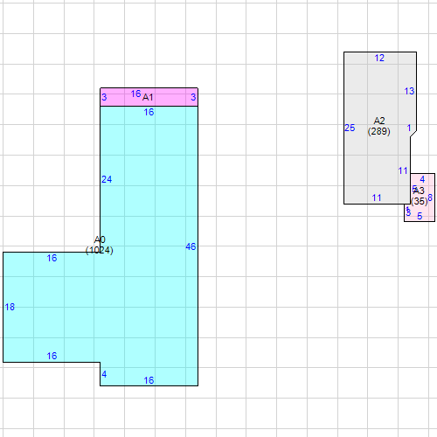This screenshot has width=437, height=437.
Task: Click the 3 at A1's left end
Action: [x=104, y=97]
